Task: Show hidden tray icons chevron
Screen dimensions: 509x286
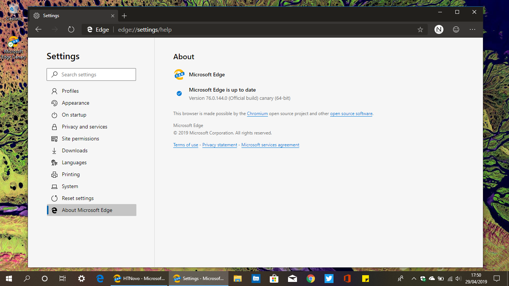Action: coord(414,278)
